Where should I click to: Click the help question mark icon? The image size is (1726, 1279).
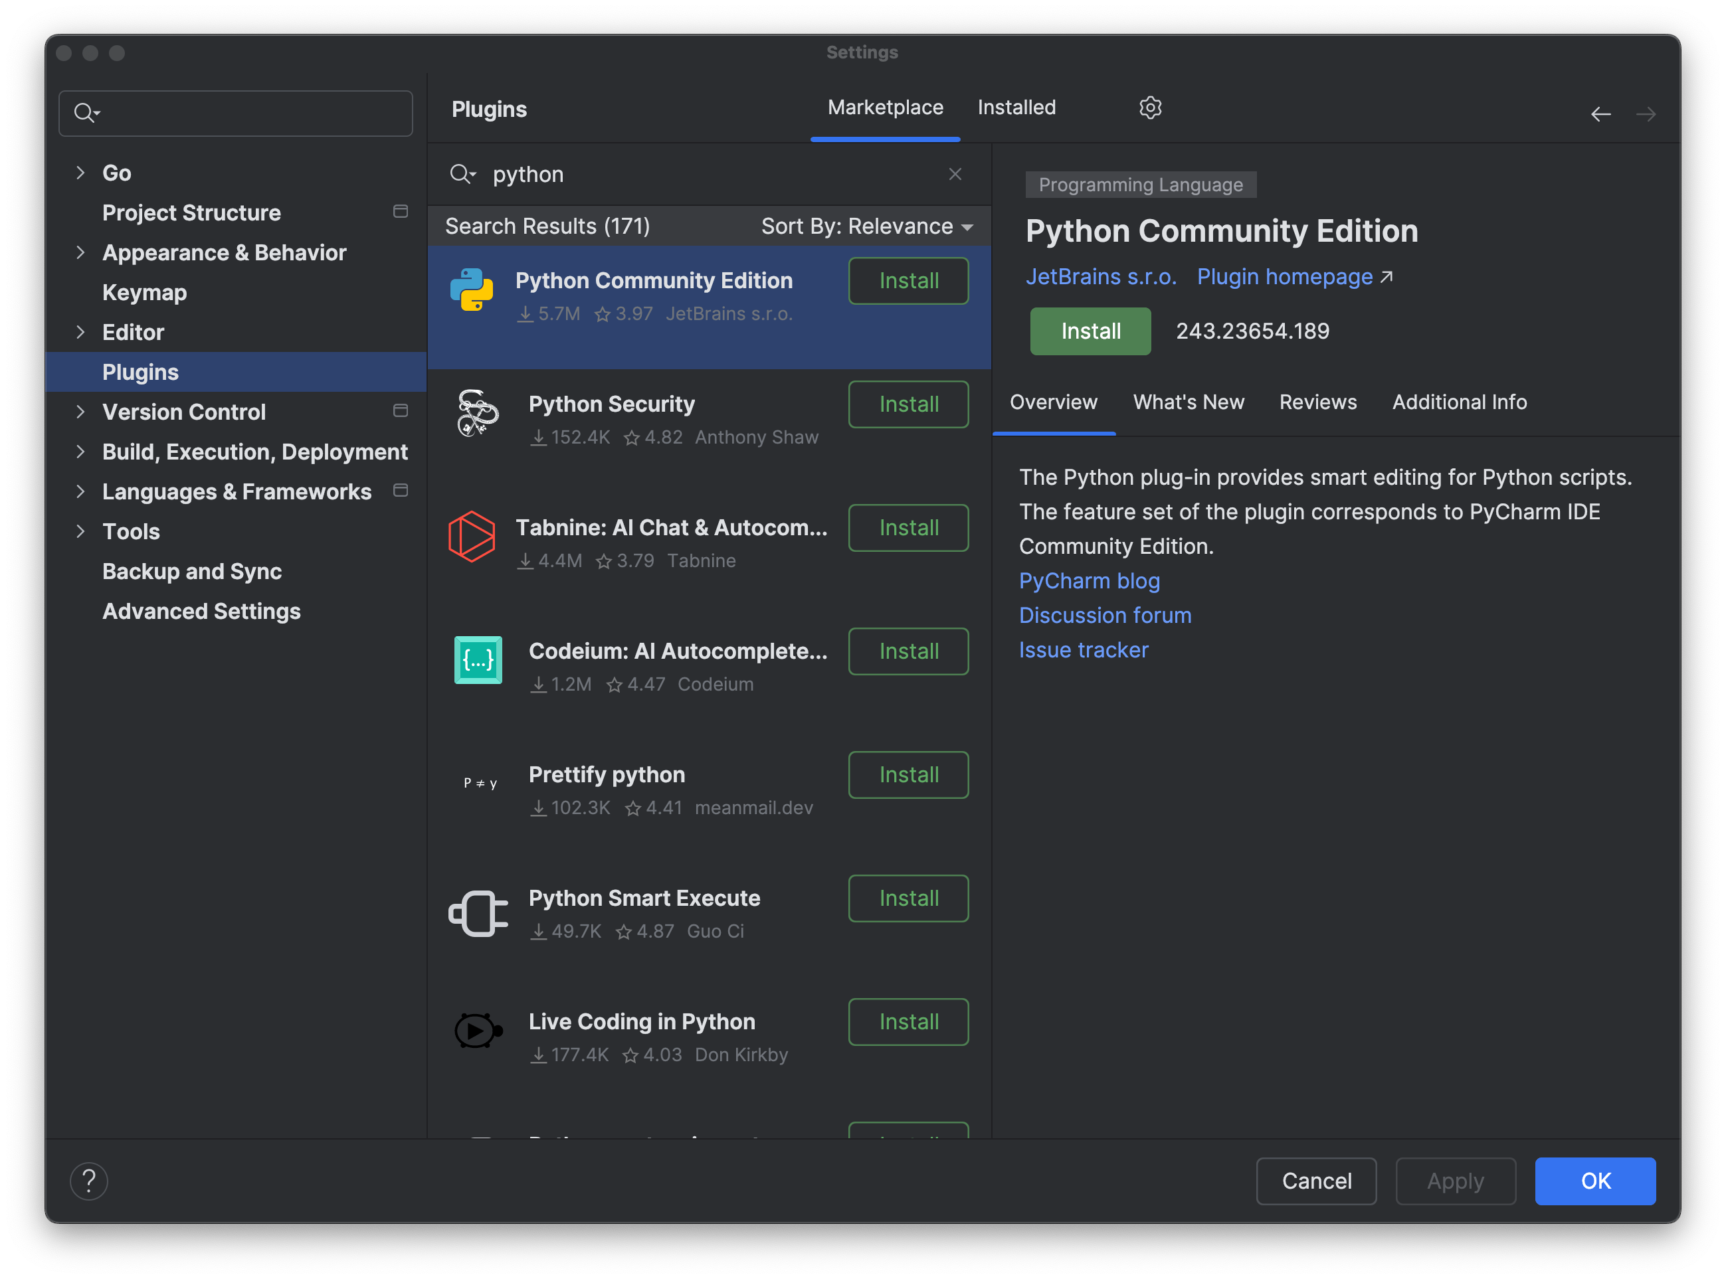point(89,1180)
